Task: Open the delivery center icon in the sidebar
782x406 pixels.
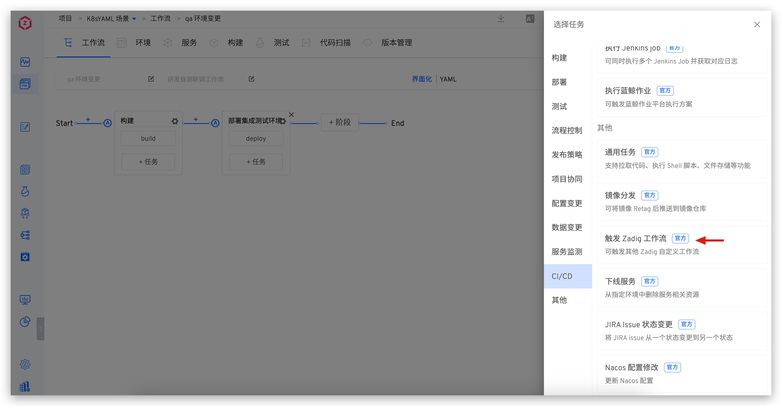Action: 25,213
